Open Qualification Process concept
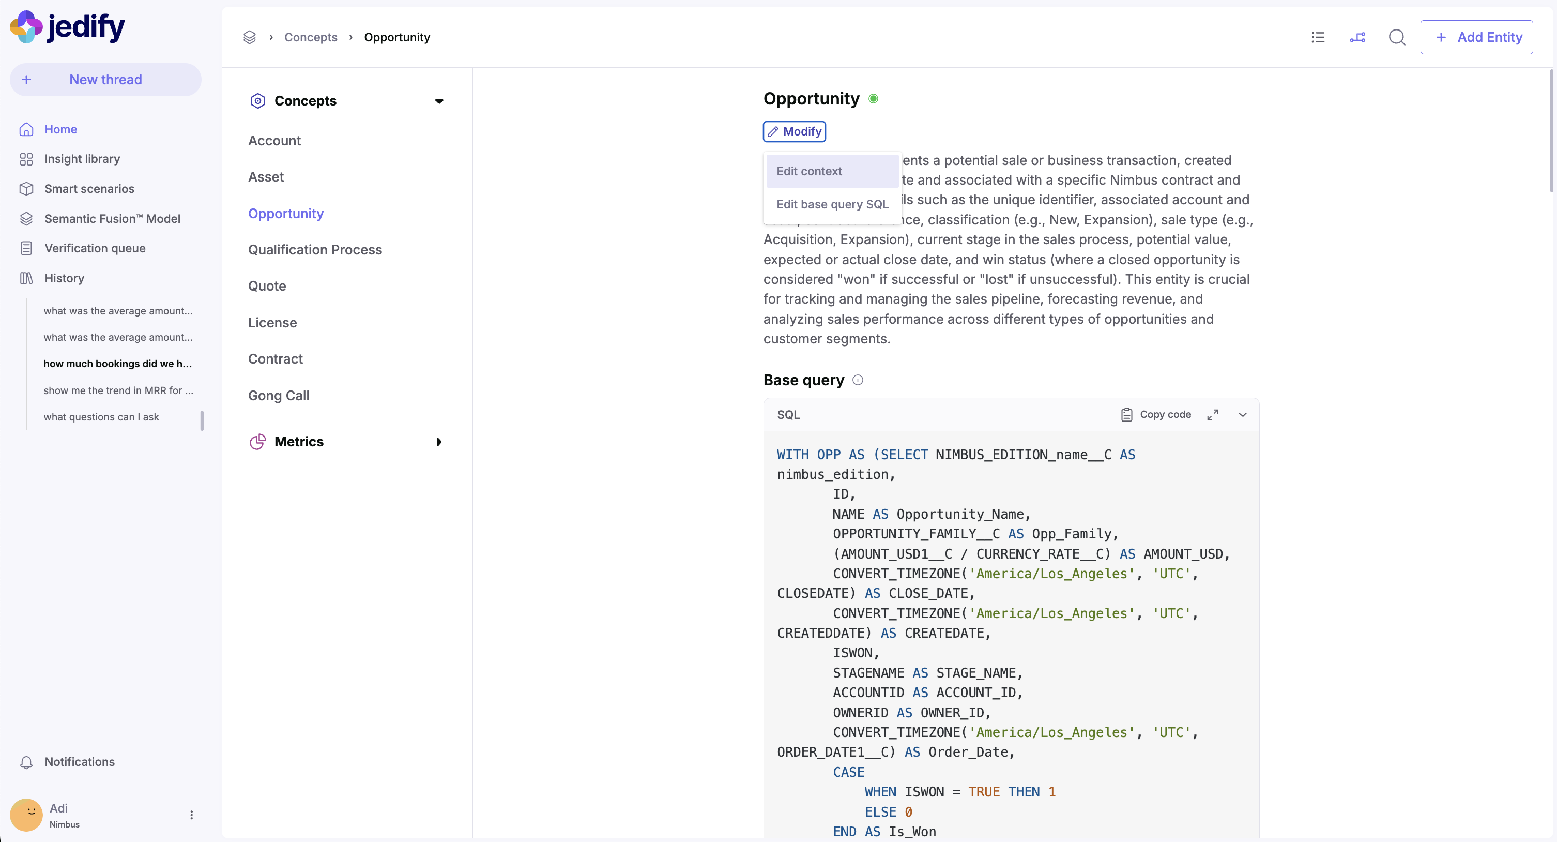Screen dimensions: 1557x842 point(315,250)
